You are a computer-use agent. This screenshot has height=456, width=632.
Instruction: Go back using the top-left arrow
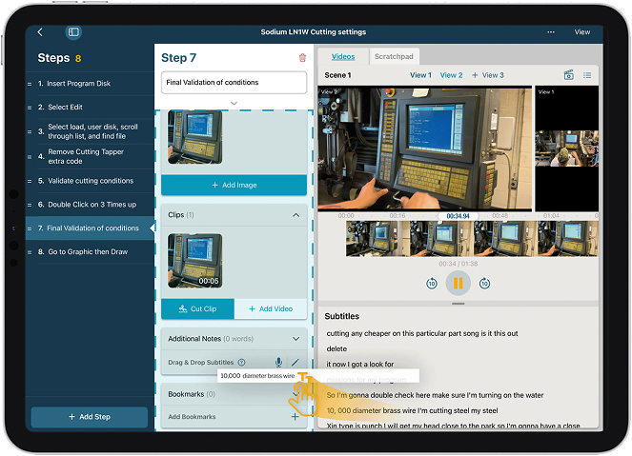point(40,32)
